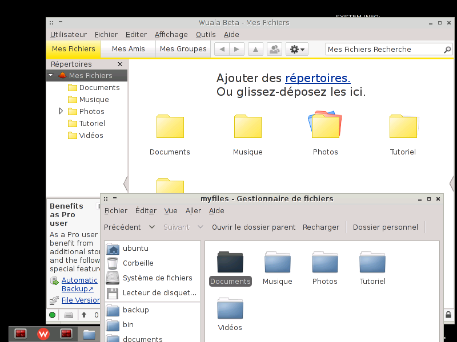Open Editer menu in Wuala
The image size is (457, 342).
point(136,35)
